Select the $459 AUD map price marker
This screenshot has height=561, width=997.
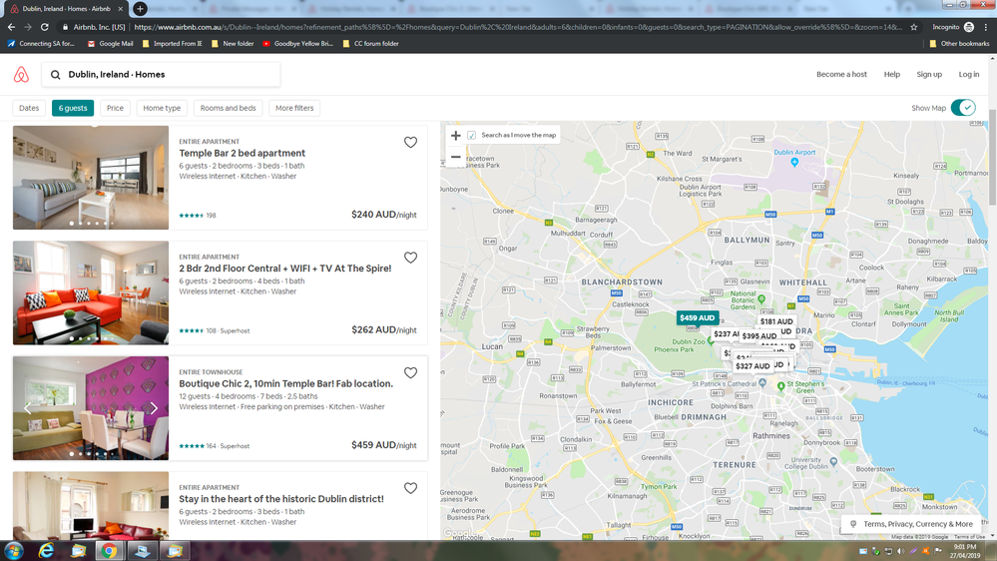pyautogui.click(x=697, y=318)
